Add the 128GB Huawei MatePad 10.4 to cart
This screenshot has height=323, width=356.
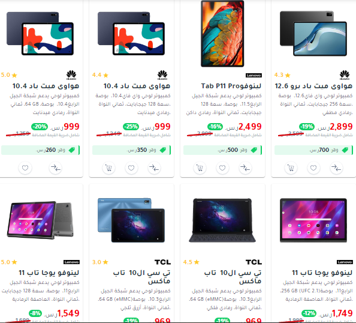click(108, 168)
